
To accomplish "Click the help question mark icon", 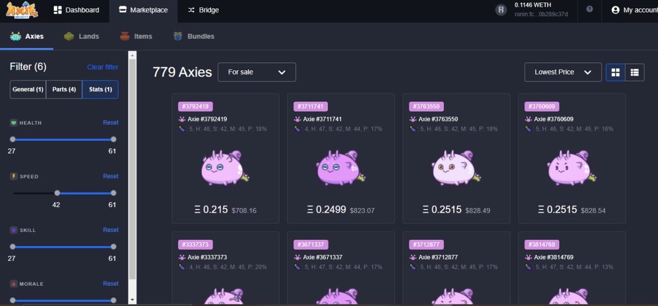I will click(x=589, y=9).
